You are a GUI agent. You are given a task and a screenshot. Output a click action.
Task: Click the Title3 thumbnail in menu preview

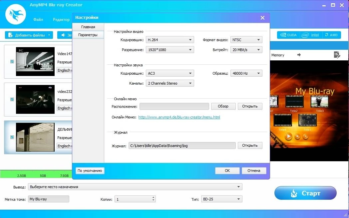point(320,102)
